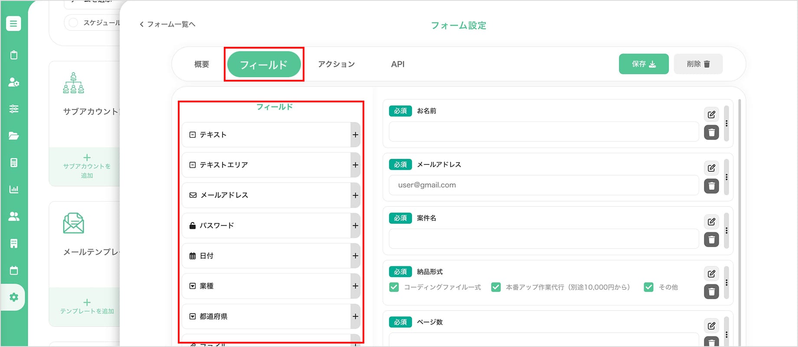Add a 業種 field with plus icon

pyautogui.click(x=355, y=286)
